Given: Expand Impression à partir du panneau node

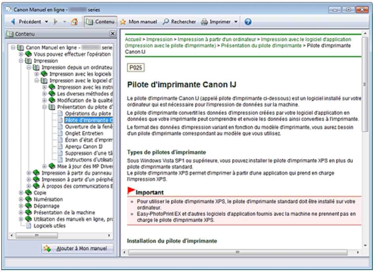Looking at the screenshot, I should 29,173.
